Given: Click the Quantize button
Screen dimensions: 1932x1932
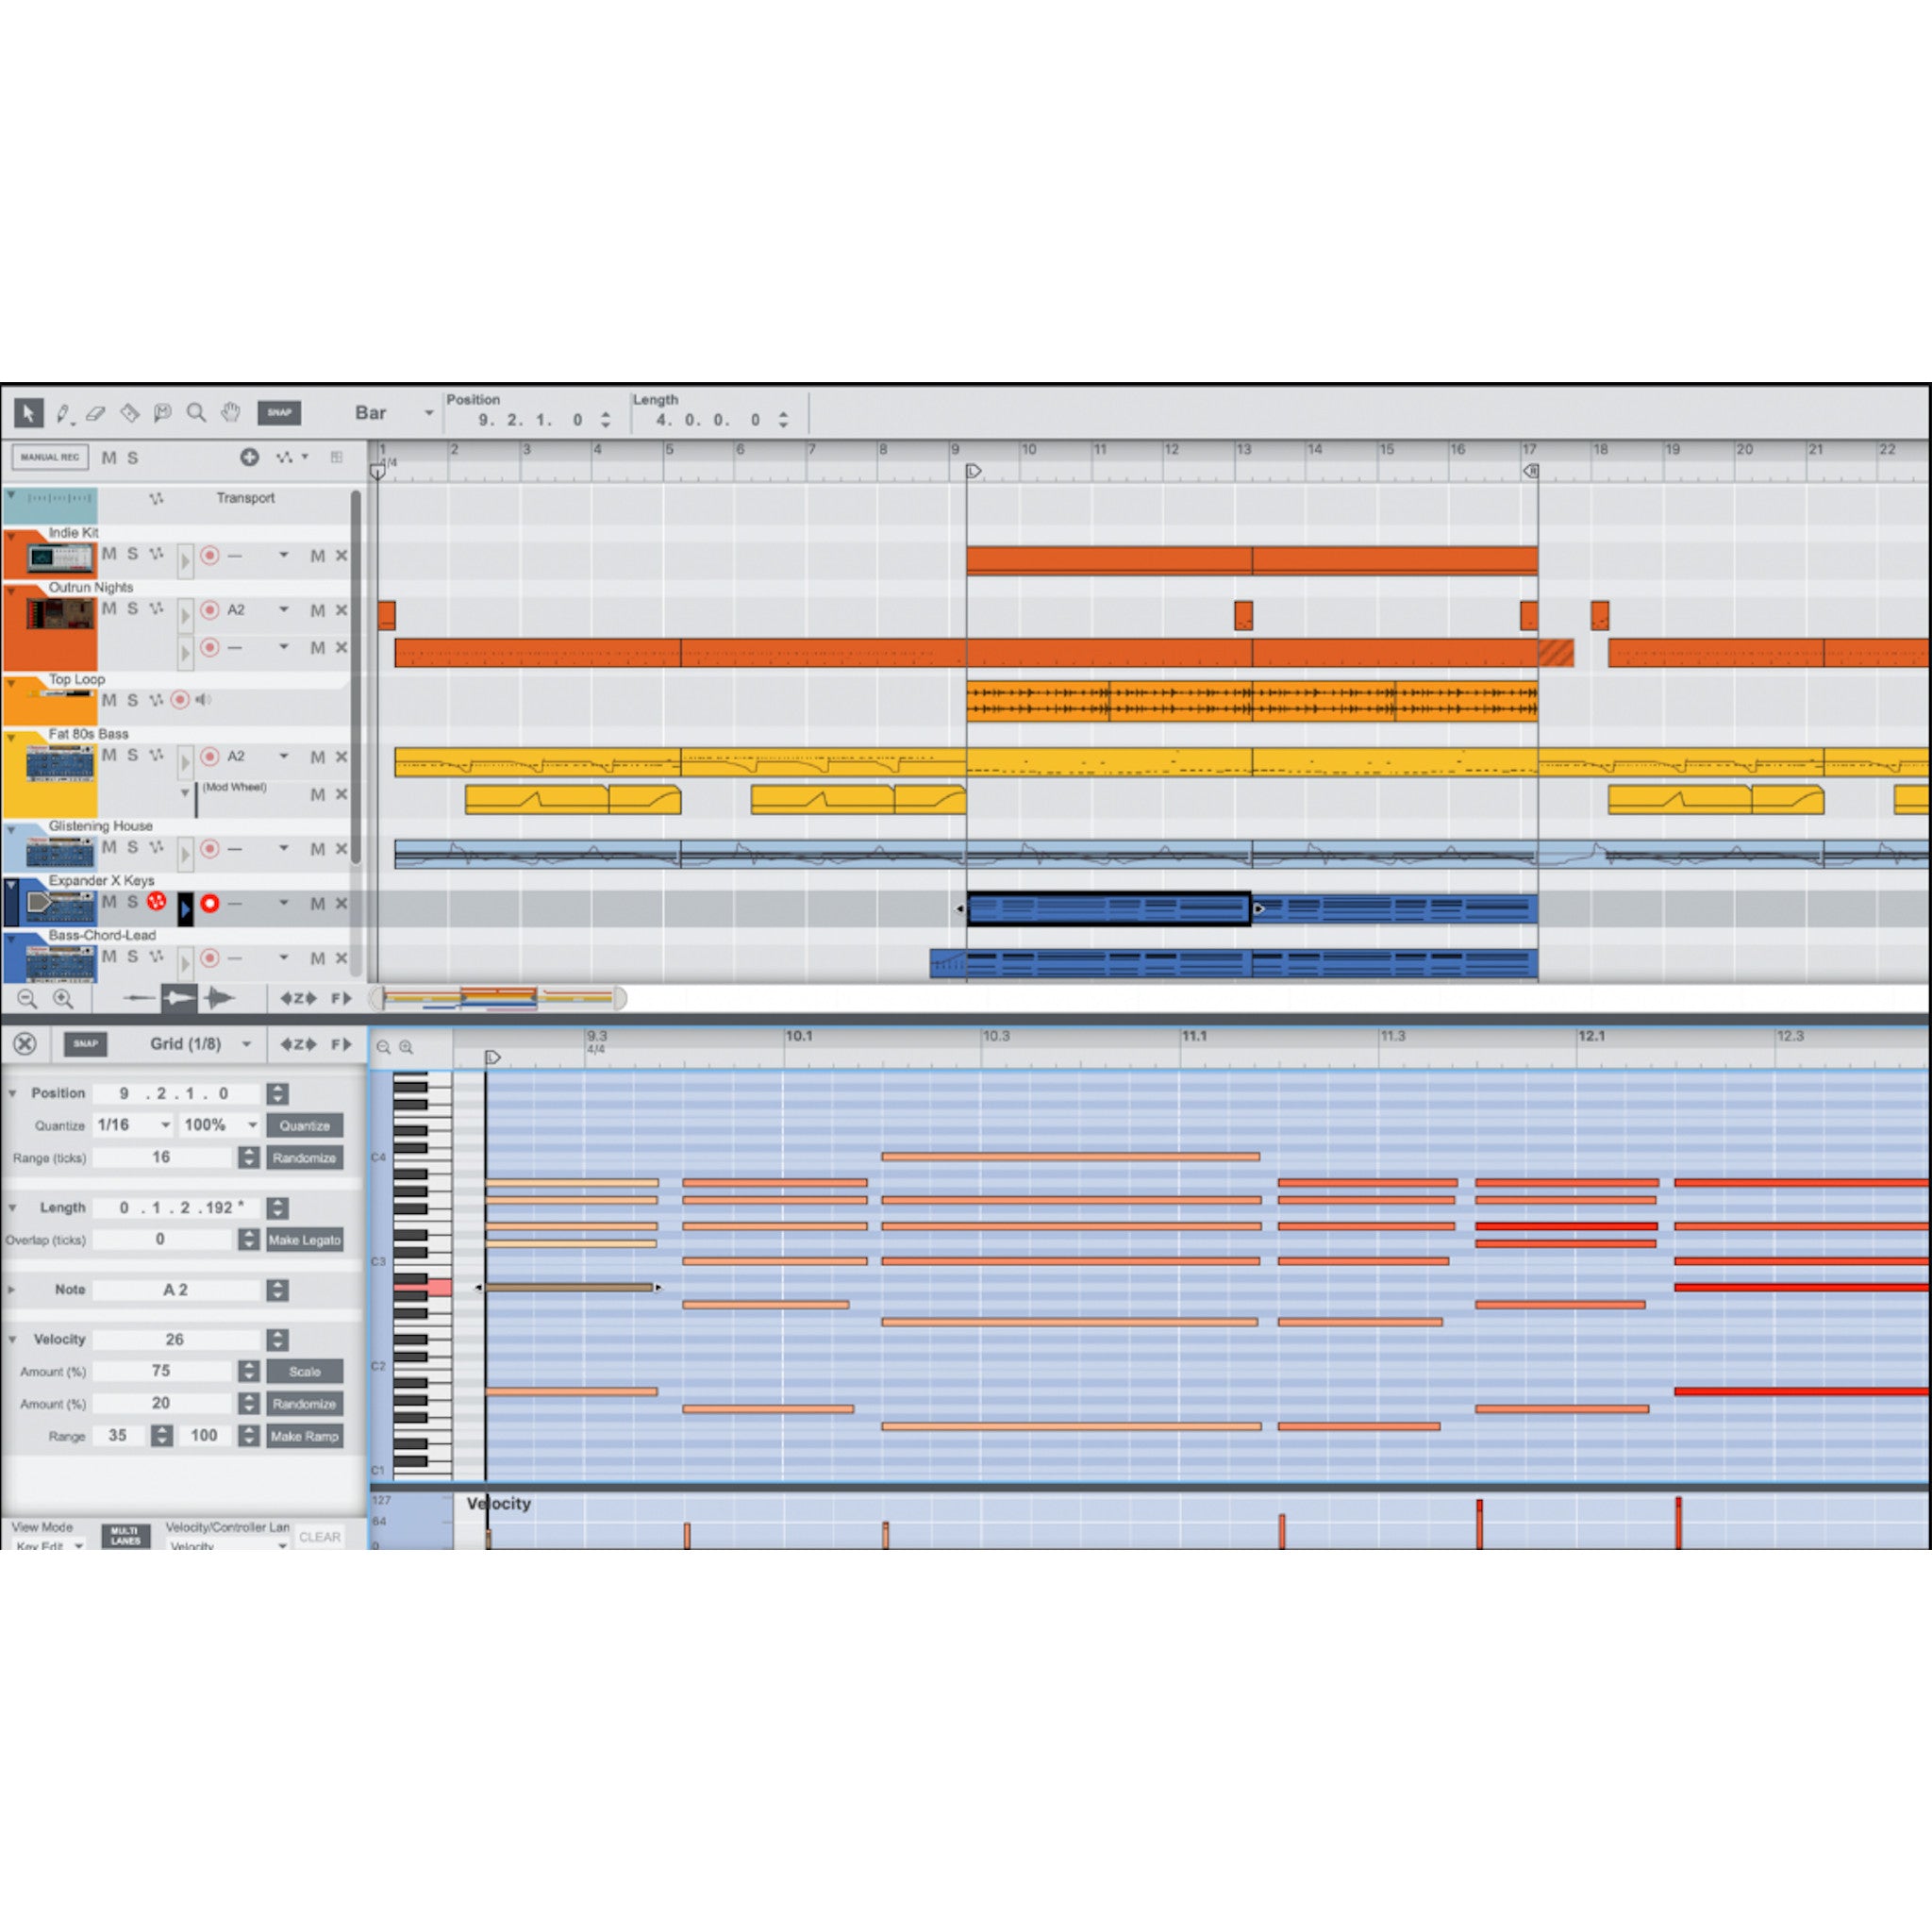Looking at the screenshot, I should click(x=305, y=1125).
